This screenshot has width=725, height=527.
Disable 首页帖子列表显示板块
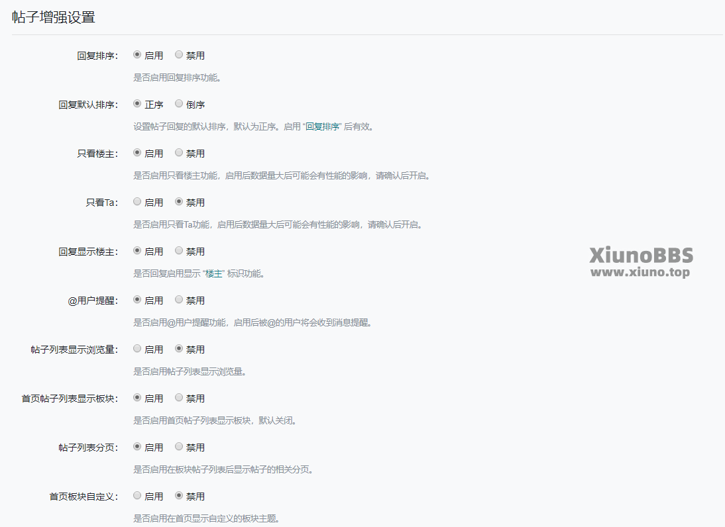(x=179, y=398)
